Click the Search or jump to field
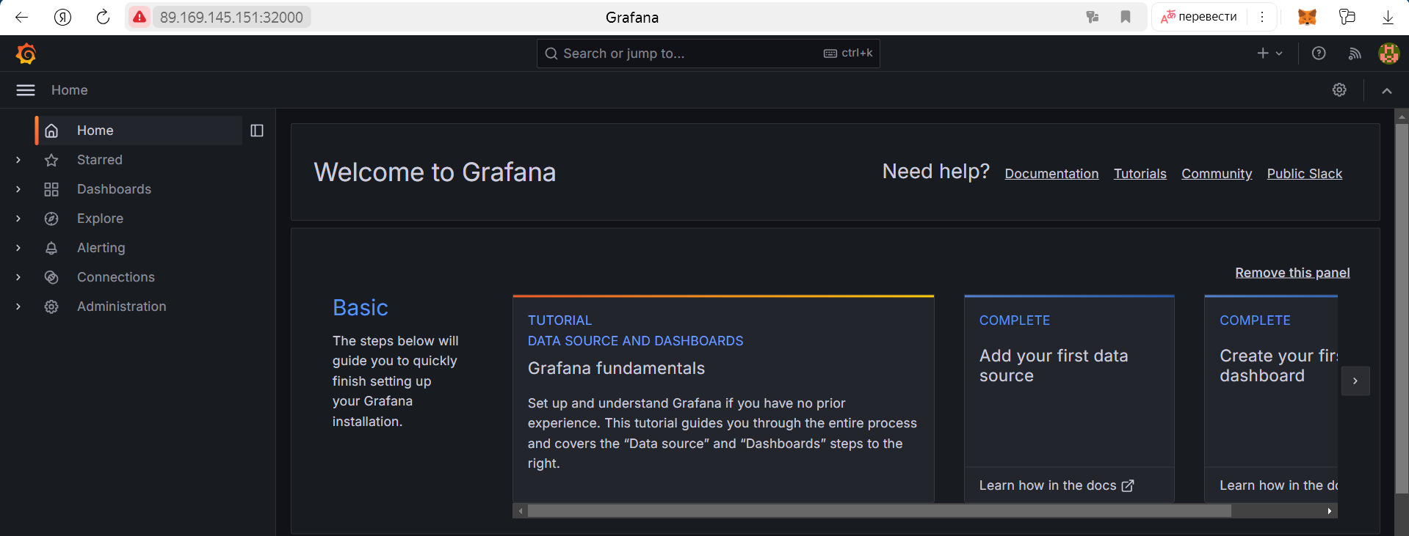This screenshot has width=1409, height=536. (x=708, y=54)
